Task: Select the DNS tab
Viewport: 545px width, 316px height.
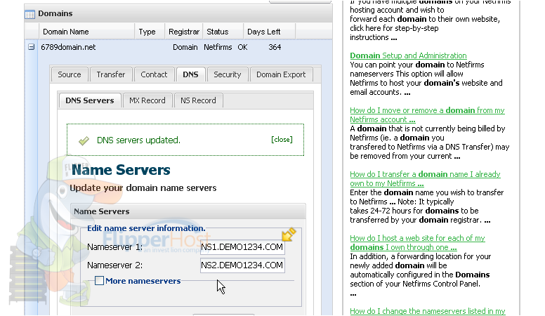Action: click(190, 74)
